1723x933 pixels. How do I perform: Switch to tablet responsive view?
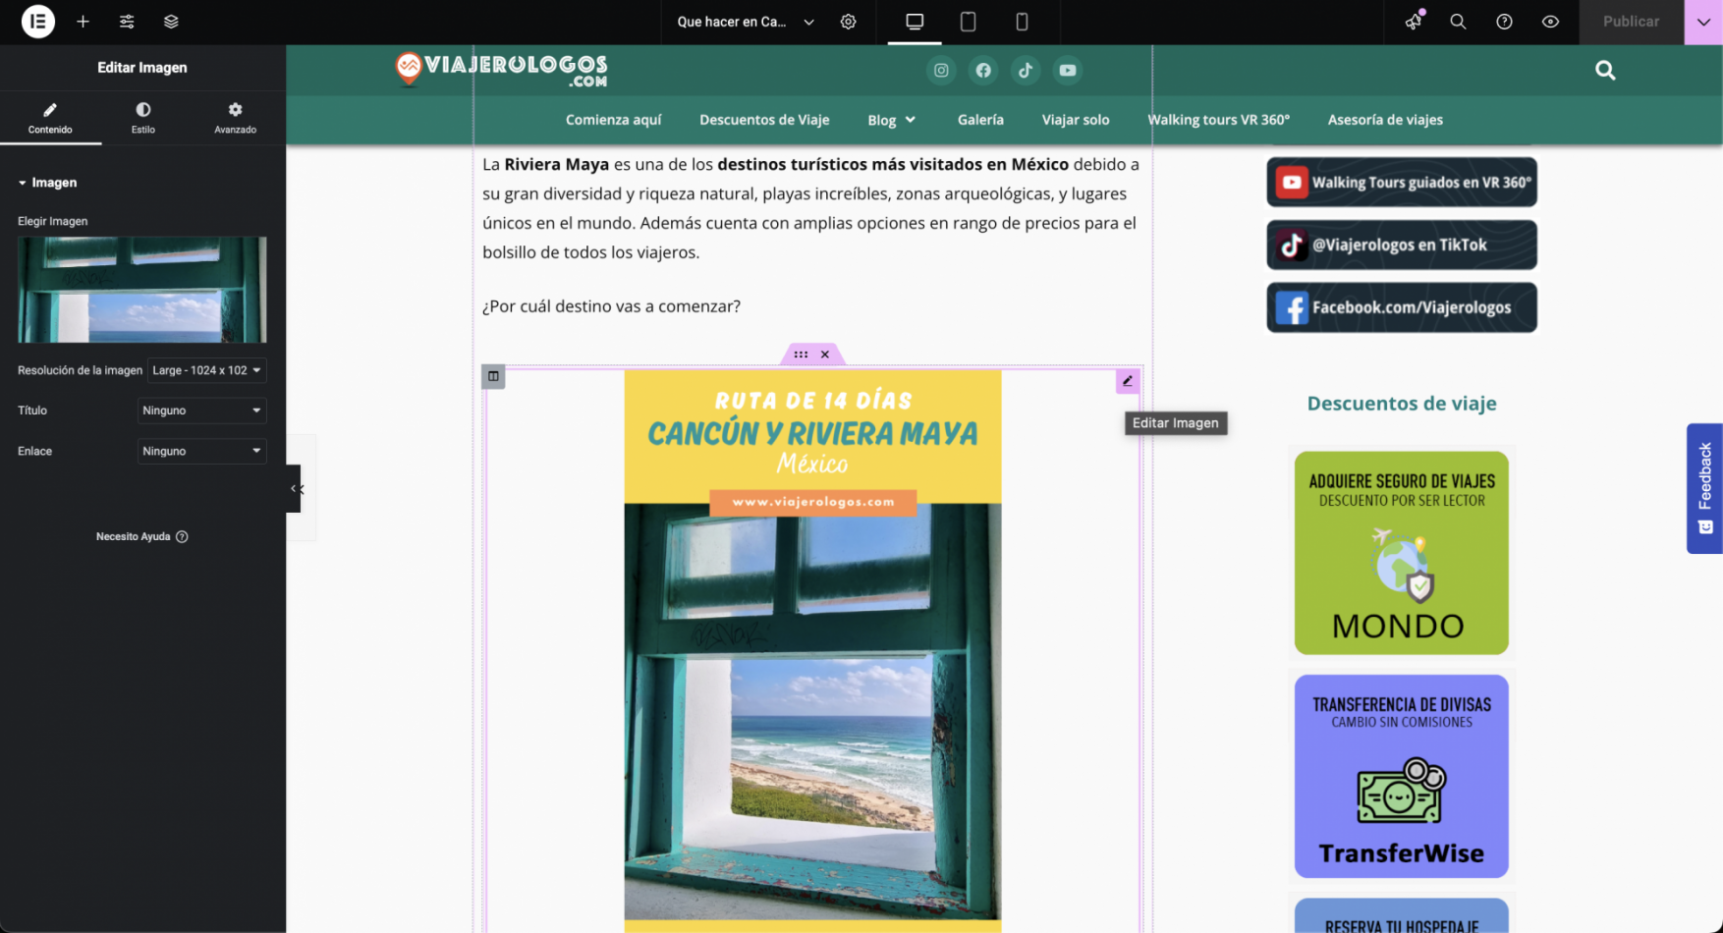pos(968,22)
